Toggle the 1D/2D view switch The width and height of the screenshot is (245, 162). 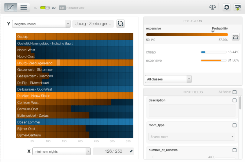click(x=45, y=8)
